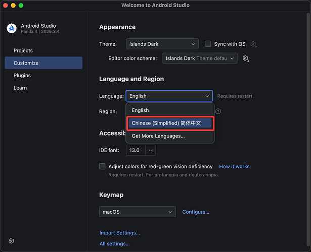
Task: Click the Keymap section heading
Action: [111, 195]
